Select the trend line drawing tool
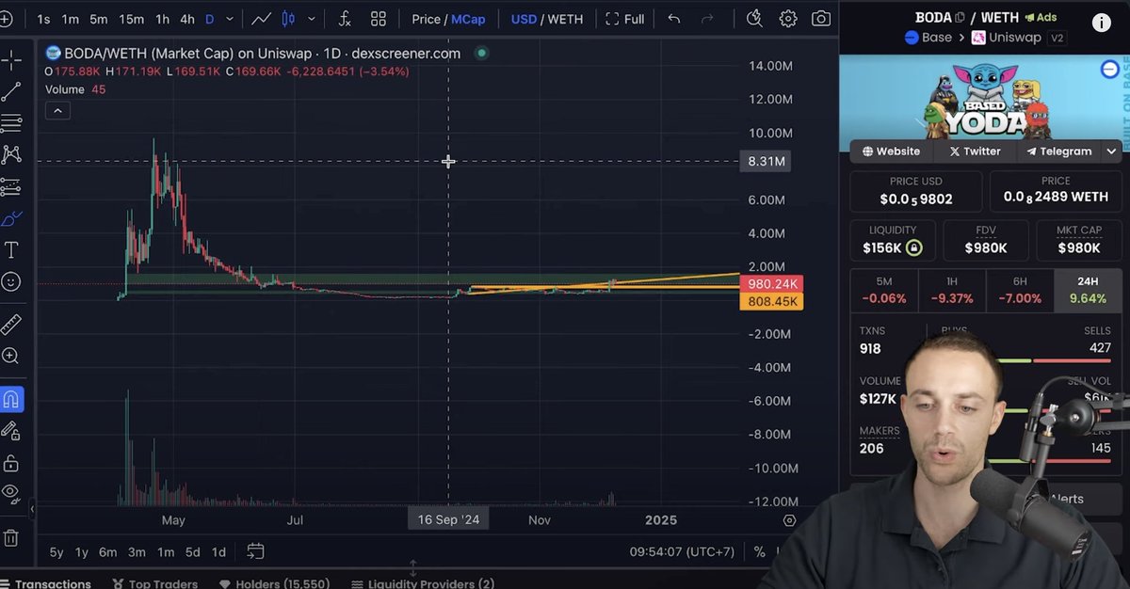This screenshot has width=1130, height=589. click(11, 91)
